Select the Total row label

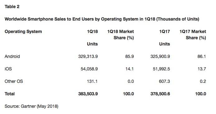[x=10, y=94]
